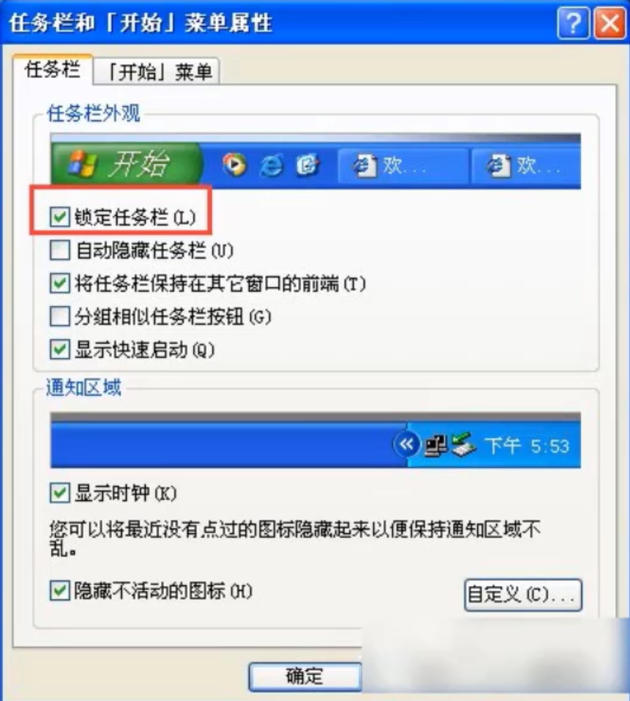Toggle 显示快速启动 checkbox
The image size is (630, 701).
[x=59, y=349]
